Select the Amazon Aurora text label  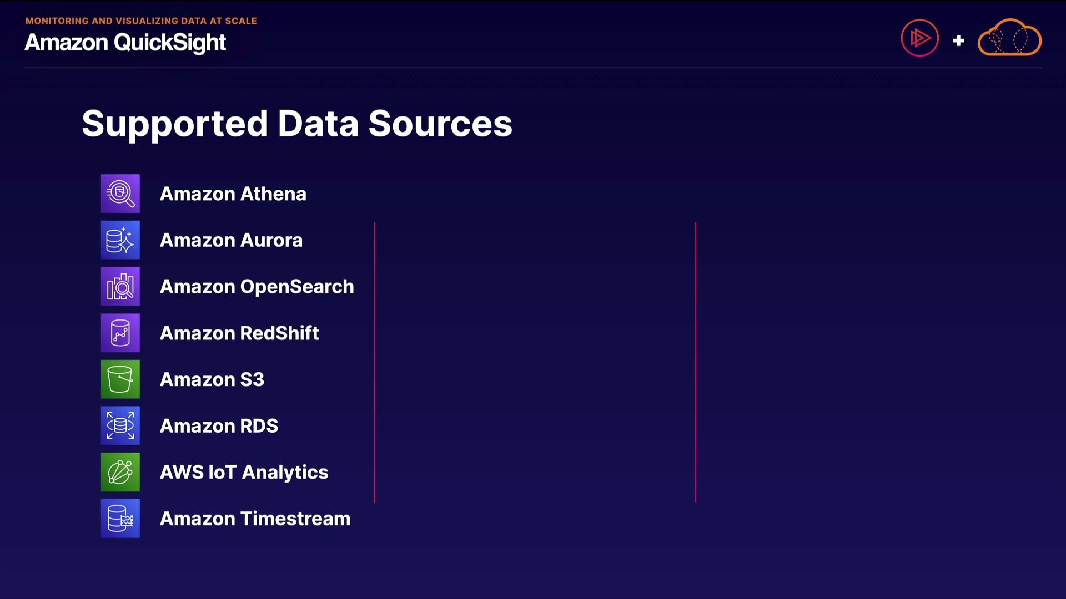tap(231, 240)
